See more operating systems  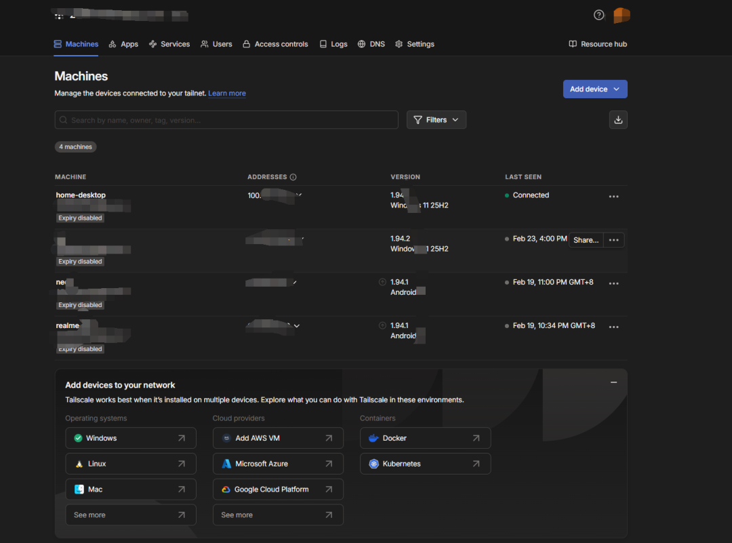click(131, 515)
